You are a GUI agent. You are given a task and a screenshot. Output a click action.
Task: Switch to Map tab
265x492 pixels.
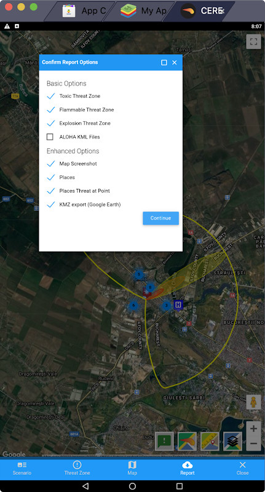click(x=132, y=469)
